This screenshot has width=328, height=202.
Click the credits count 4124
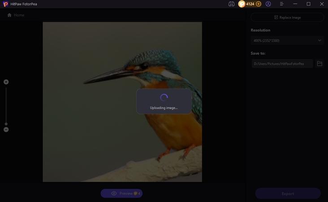250,4
